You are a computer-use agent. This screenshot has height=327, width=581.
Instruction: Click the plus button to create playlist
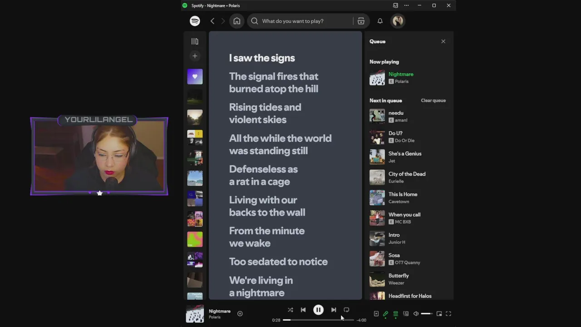pos(195,56)
